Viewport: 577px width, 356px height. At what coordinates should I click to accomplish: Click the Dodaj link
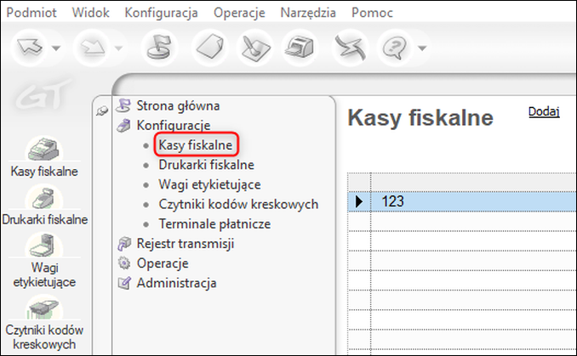click(x=544, y=111)
